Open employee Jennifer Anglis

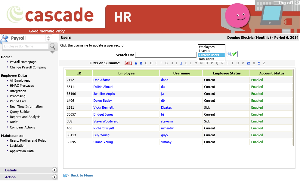pos(104,94)
